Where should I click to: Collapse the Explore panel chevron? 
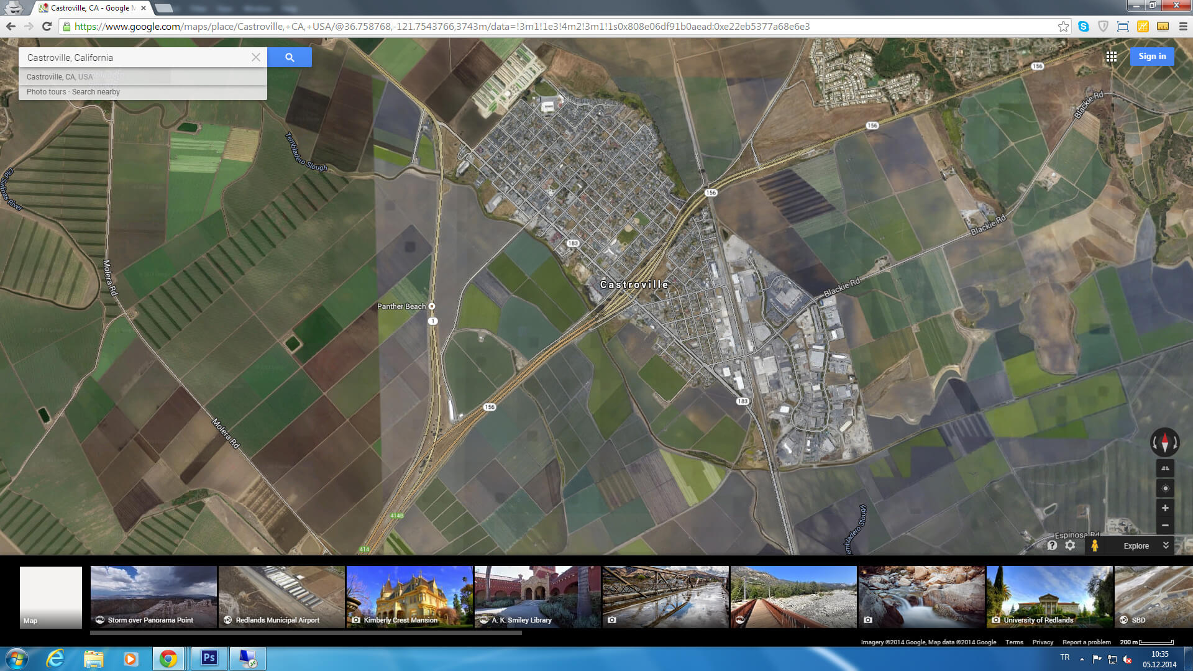1166,545
